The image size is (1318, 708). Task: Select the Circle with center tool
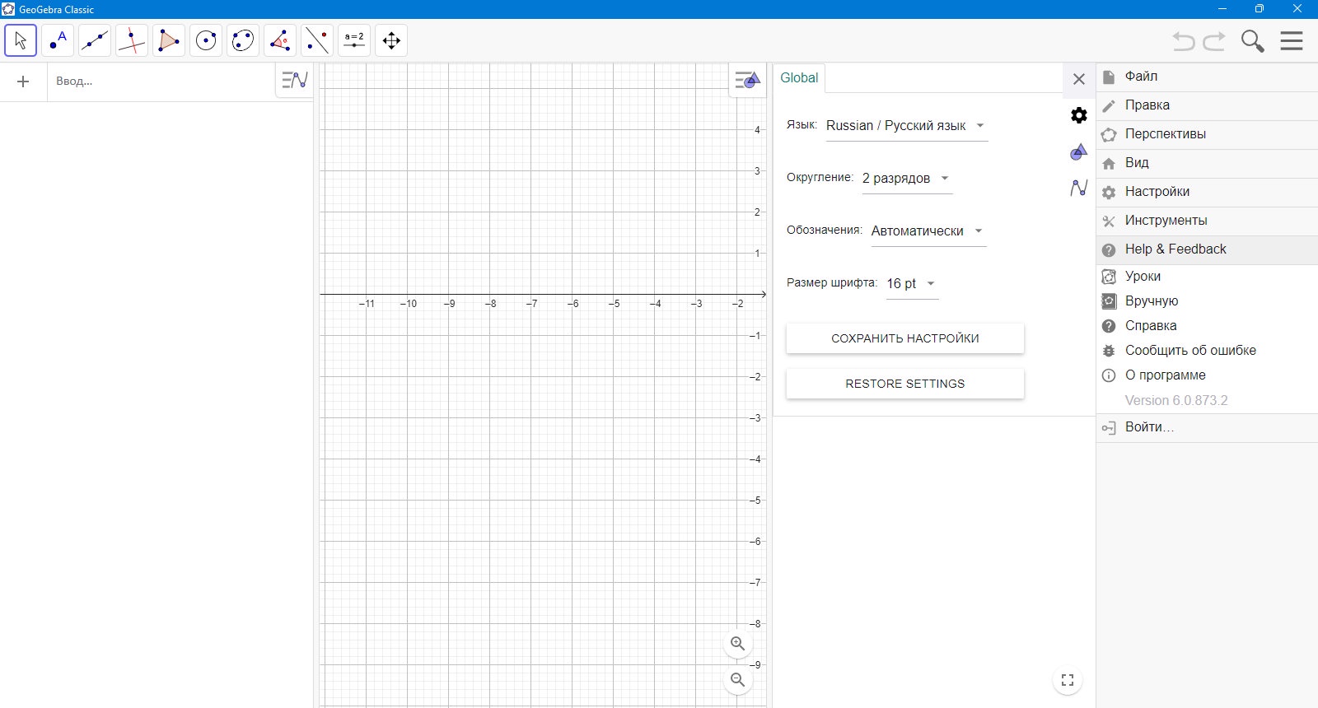coord(206,40)
